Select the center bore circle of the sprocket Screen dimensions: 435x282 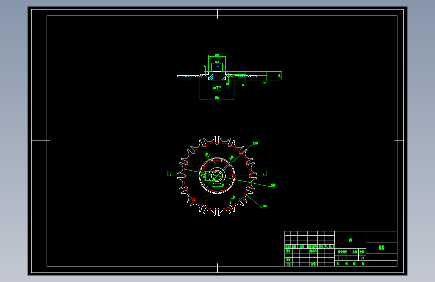pos(217,176)
